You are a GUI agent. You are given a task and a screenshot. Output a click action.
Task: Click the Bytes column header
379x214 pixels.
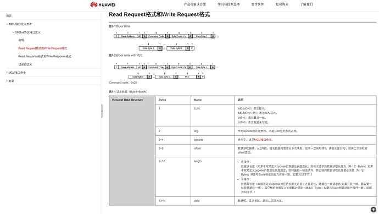coord(173,100)
